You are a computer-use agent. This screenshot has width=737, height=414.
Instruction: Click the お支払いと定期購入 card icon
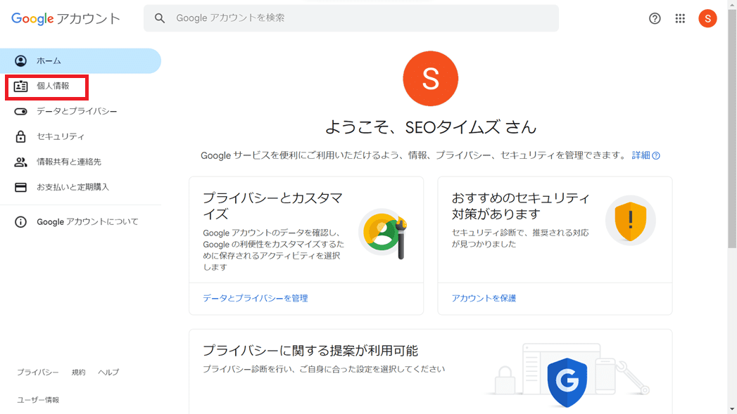pyautogui.click(x=20, y=187)
